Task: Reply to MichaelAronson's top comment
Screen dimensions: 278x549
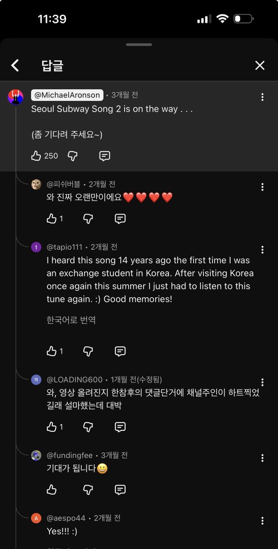Action: pyautogui.click(x=105, y=156)
